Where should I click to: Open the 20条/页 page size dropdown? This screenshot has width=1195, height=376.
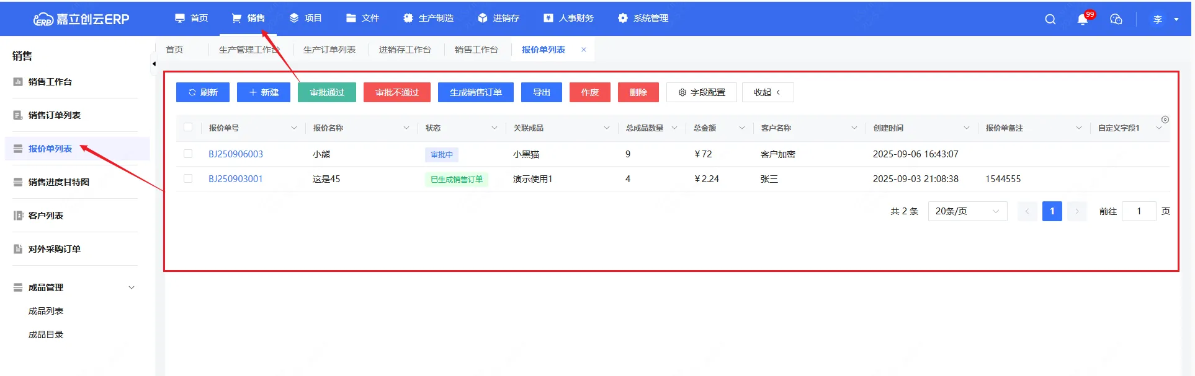(967, 211)
